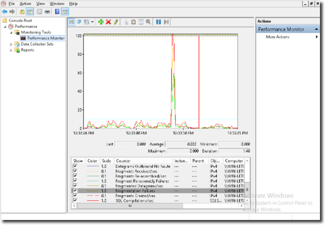Click counter list horizontal scrollbar thumb
Viewport: 325px width, 225px height.
tap(130, 206)
